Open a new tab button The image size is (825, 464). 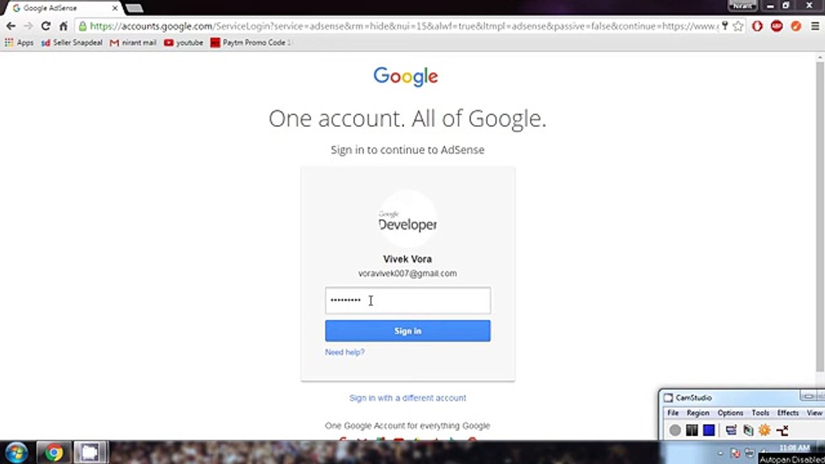[x=134, y=8]
